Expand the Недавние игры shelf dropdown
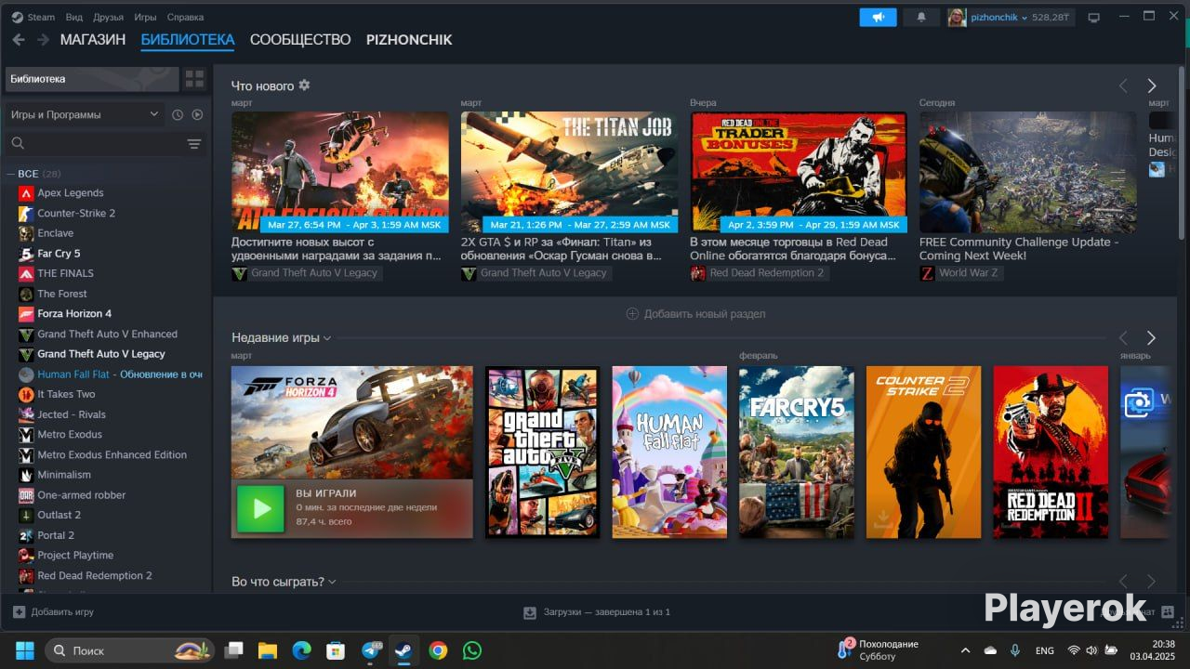 click(327, 338)
